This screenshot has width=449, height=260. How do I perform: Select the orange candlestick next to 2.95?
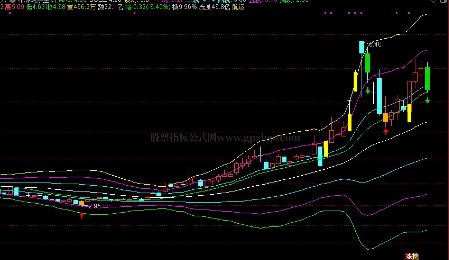(x=82, y=203)
